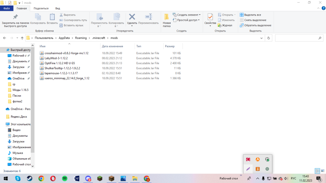Click Roaming in the address path
The width and height of the screenshot is (326, 183).
pyautogui.click(x=81, y=38)
